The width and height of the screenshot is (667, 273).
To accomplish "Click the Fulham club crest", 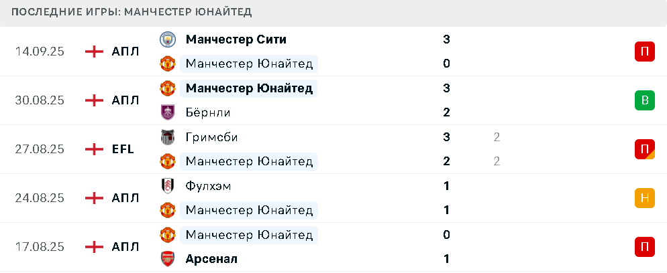I will pyautogui.click(x=168, y=185).
